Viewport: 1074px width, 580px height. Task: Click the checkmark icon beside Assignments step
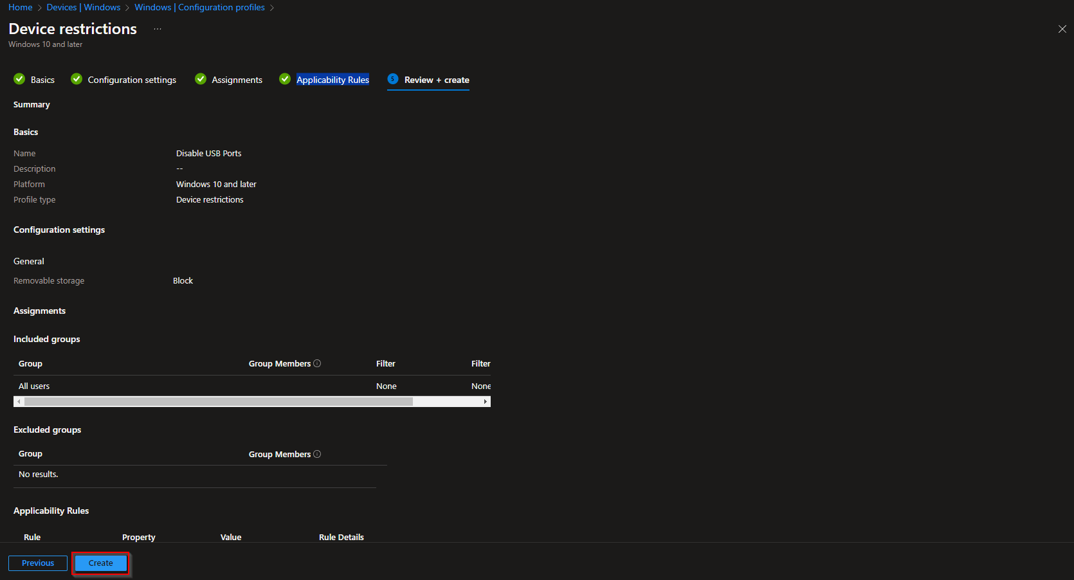(x=201, y=78)
